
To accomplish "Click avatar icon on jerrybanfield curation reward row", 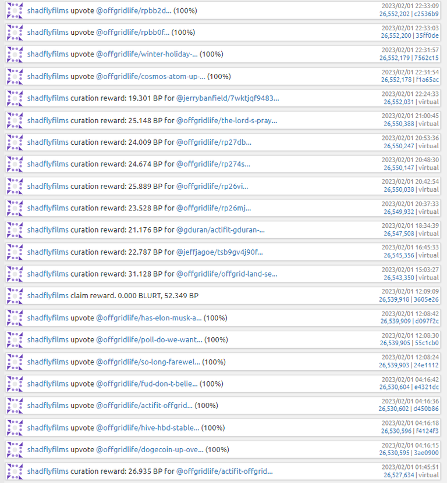I will (15, 98).
